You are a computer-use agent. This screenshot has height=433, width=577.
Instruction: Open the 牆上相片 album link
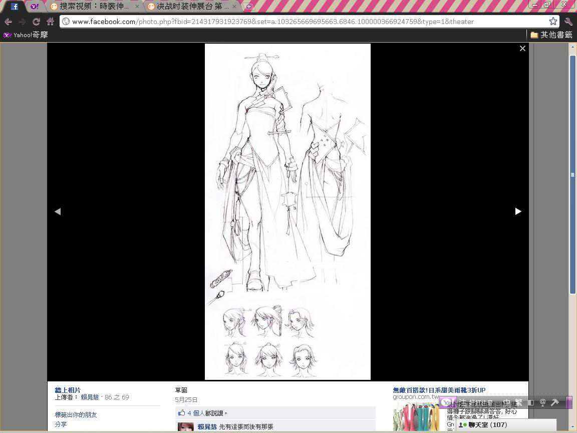pyautogui.click(x=68, y=390)
